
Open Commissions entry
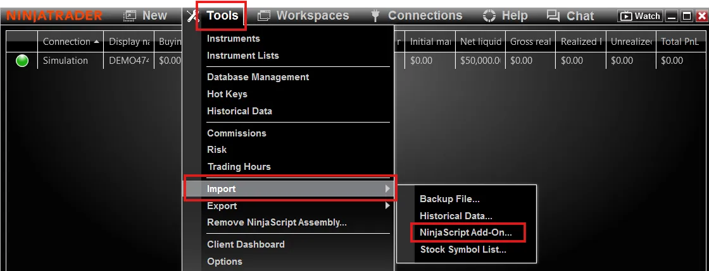[237, 133]
